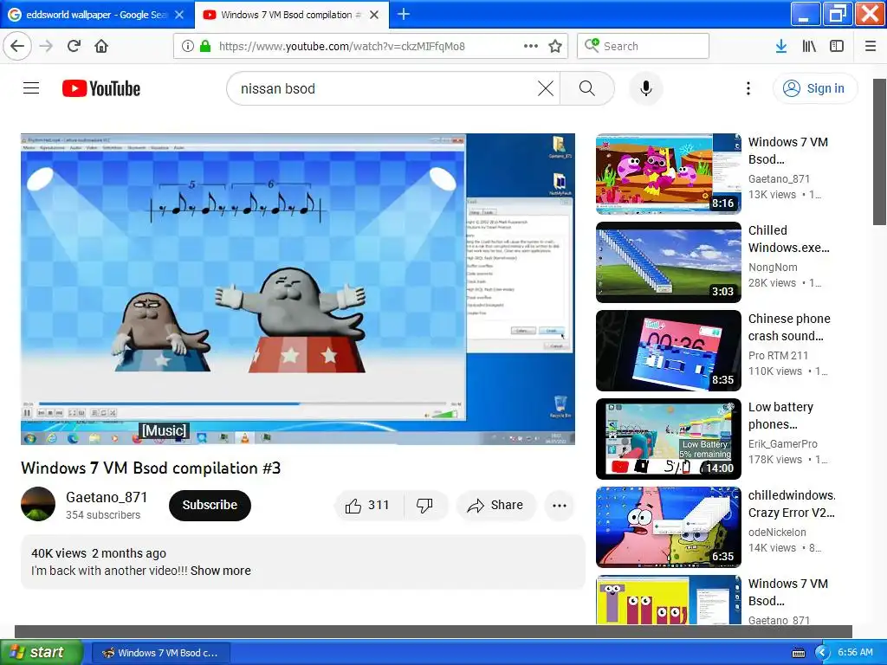887x665 pixels.
Task: Open the browser home page
Action: 101,47
